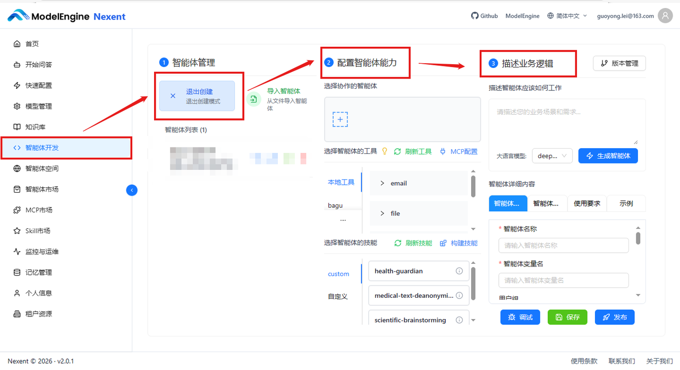View info for the health-guardian skill
Screen dimensions: 680x370
coord(459,271)
